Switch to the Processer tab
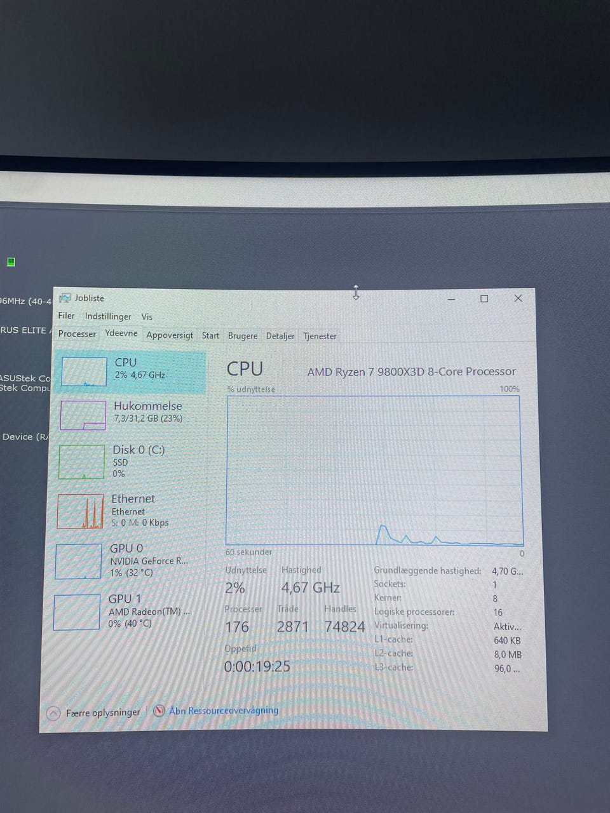 77,334
